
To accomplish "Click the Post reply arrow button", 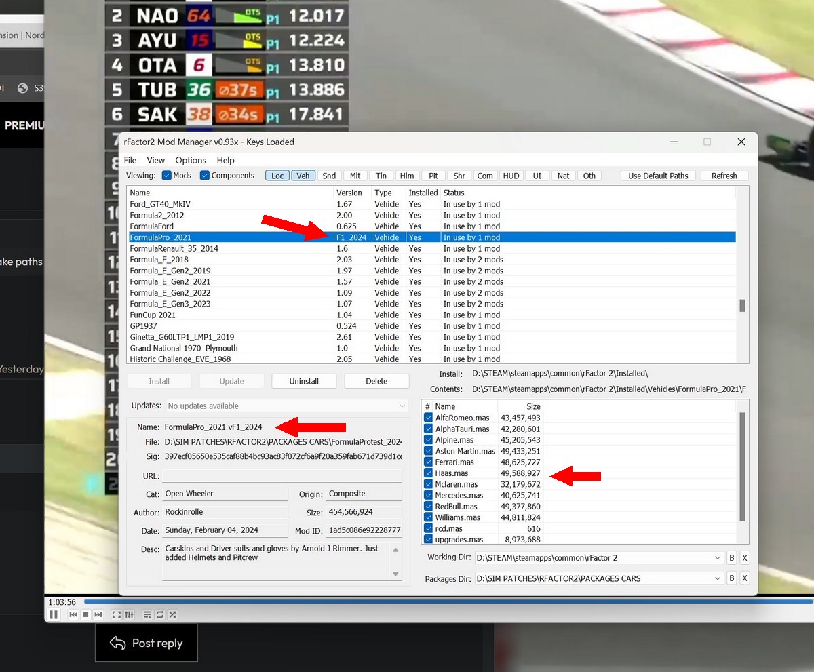I will [147, 643].
